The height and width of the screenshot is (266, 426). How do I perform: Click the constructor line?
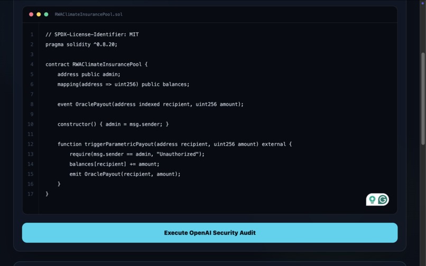click(x=113, y=125)
